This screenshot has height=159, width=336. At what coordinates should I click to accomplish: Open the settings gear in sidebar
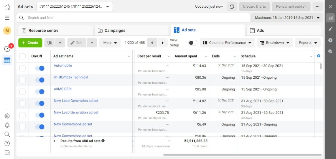pos(7,116)
